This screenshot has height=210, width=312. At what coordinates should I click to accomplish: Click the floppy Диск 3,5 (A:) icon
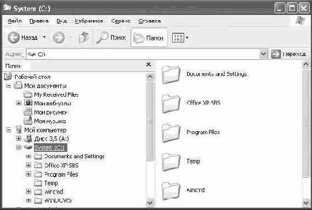pos(28,139)
